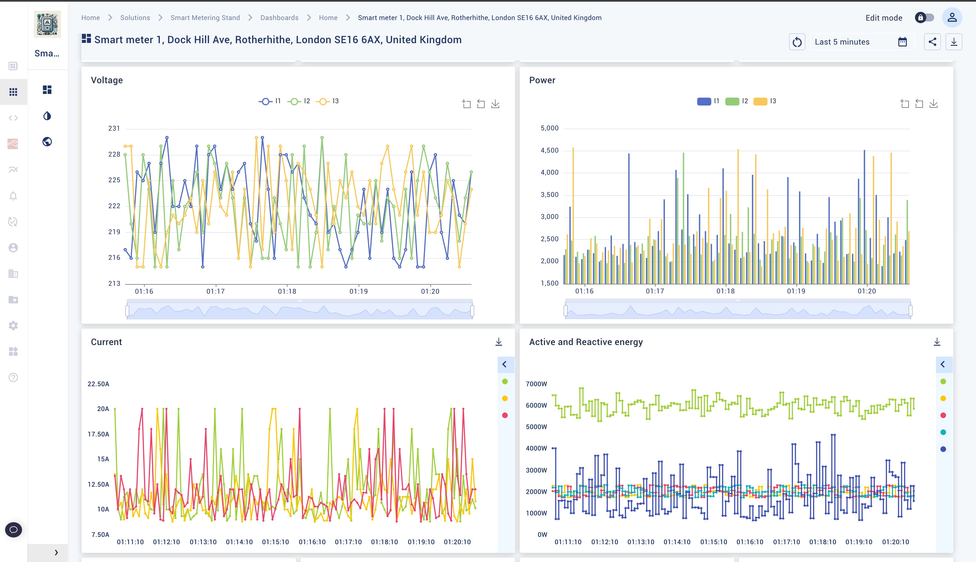This screenshot has width=976, height=562.
Task: Go to Solutions breadcrumb
Action: coord(135,18)
